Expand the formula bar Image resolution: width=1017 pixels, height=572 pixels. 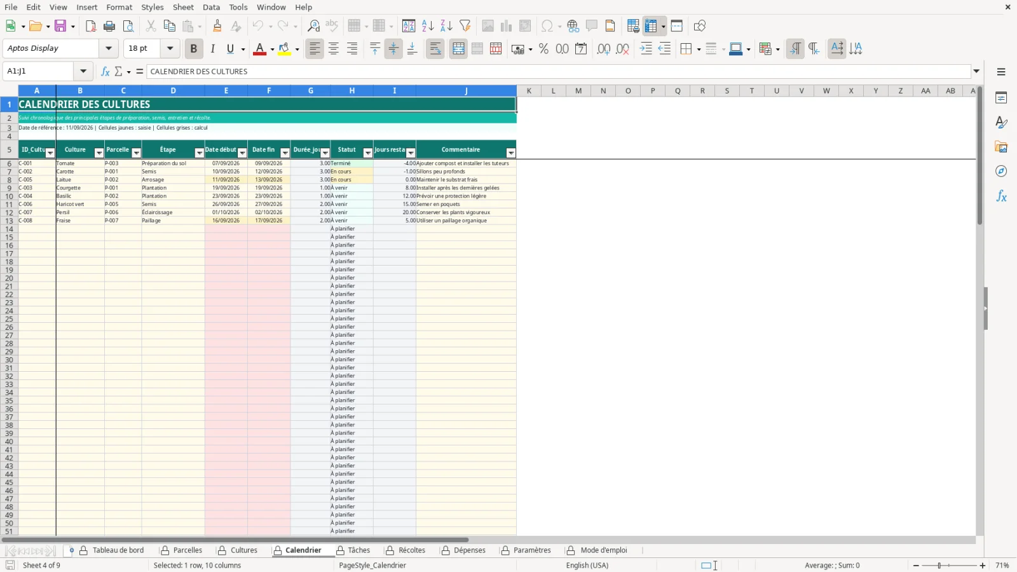pyautogui.click(x=976, y=71)
